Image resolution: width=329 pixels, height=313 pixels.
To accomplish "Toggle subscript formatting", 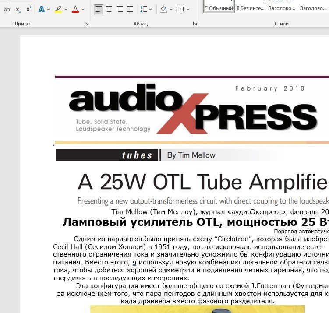I will 18,10.
